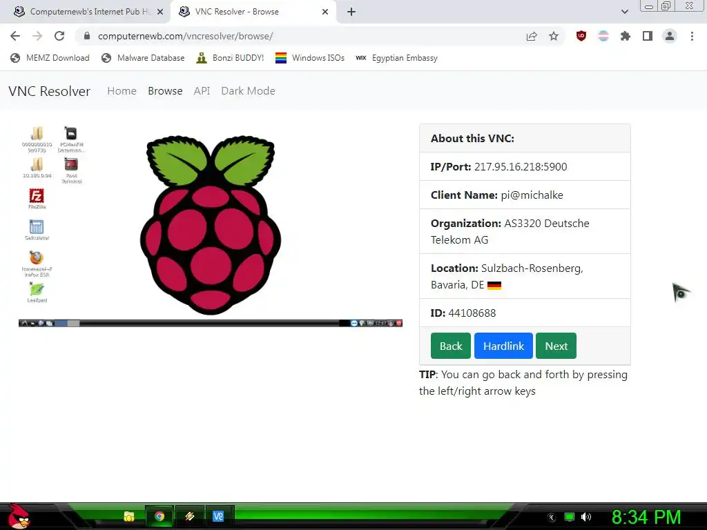707x530 pixels.
Task: Click the blue Hardlink button
Action: pyautogui.click(x=503, y=346)
